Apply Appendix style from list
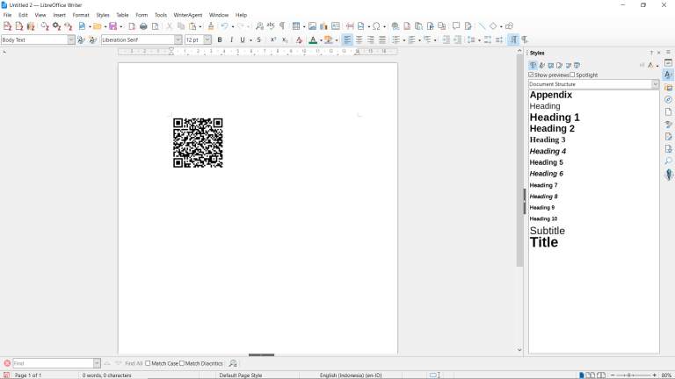The image size is (675, 379). click(550, 95)
